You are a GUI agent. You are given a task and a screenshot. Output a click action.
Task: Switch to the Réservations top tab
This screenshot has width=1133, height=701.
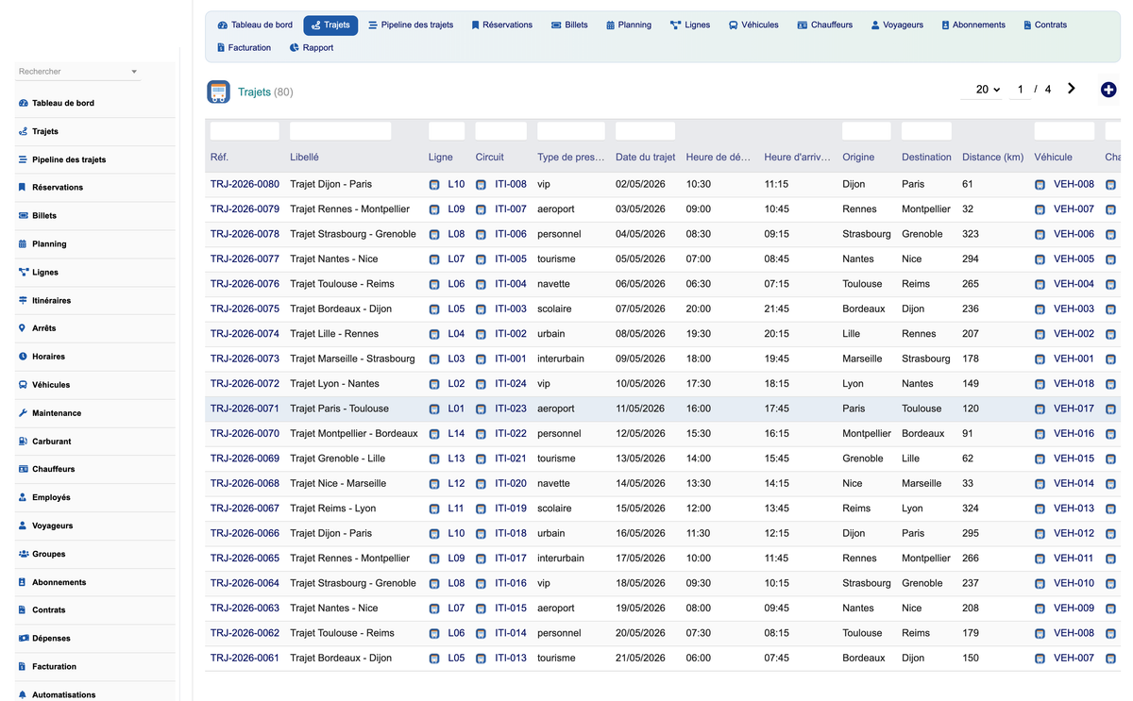tap(501, 25)
